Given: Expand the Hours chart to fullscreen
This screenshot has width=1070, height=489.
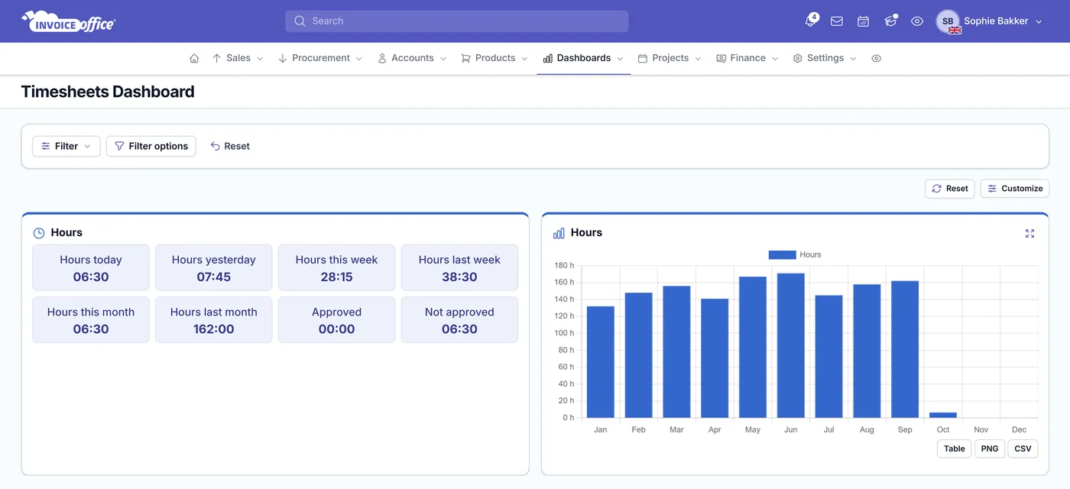Looking at the screenshot, I should 1029,233.
